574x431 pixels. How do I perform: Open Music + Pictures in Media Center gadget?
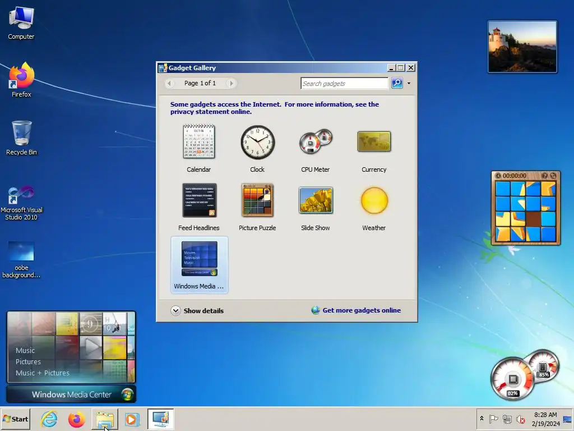pos(43,373)
